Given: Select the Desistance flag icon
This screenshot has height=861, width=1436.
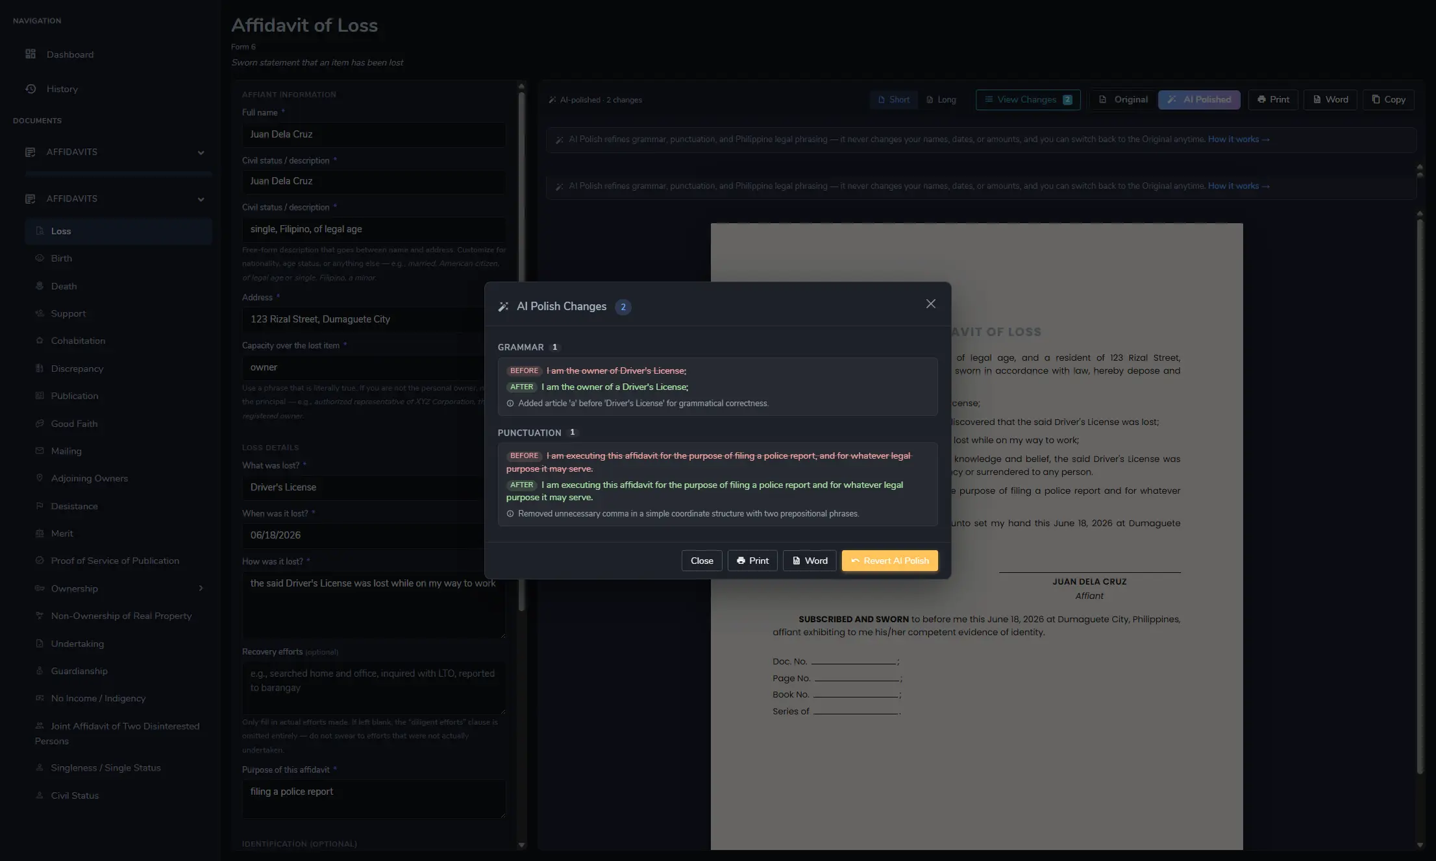Looking at the screenshot, I should [x=40, y=506].
